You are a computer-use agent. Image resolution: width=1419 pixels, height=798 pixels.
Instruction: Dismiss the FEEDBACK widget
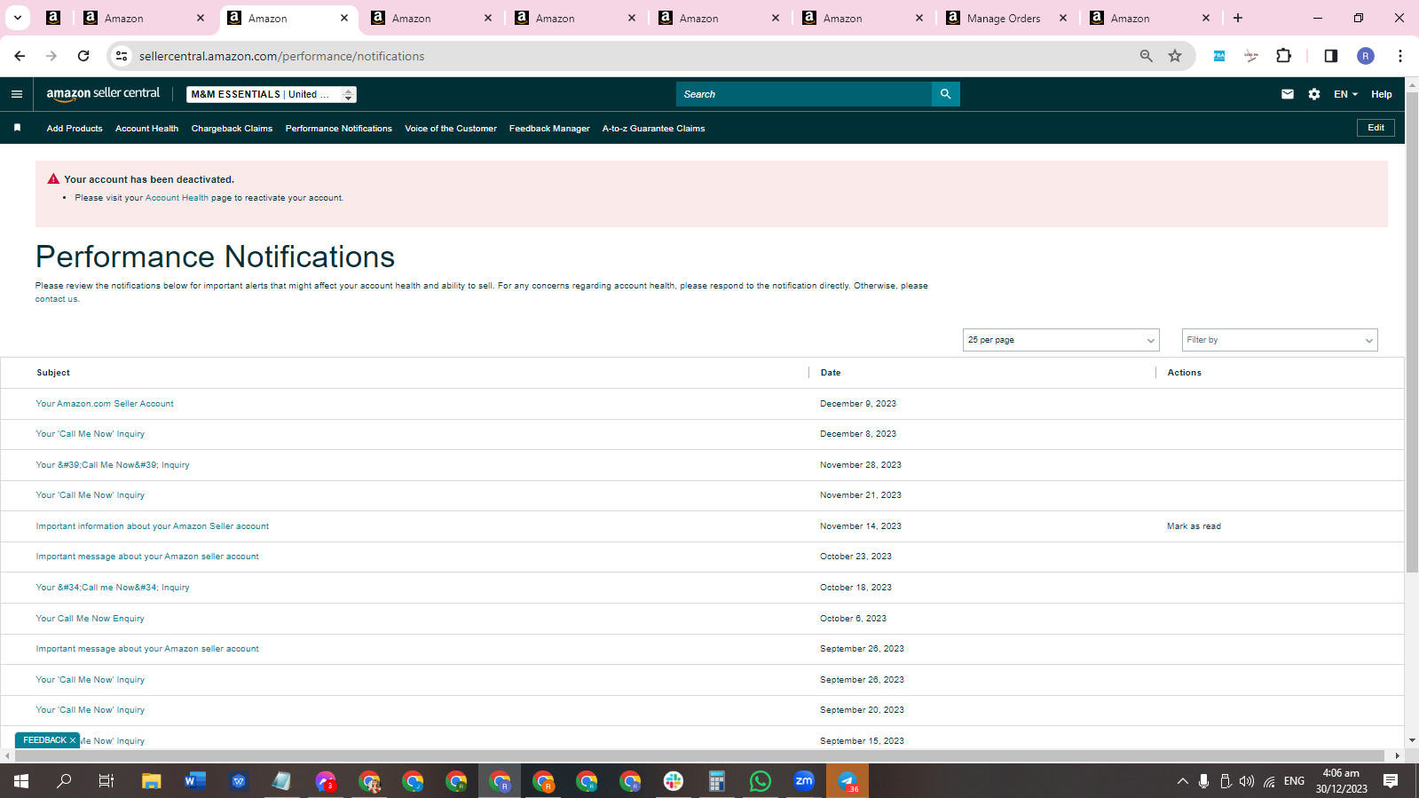(73, 740)
